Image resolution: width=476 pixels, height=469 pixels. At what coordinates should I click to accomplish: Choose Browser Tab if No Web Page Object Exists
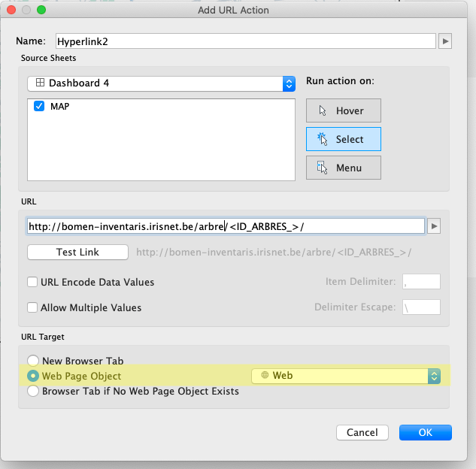click(33, 391)
